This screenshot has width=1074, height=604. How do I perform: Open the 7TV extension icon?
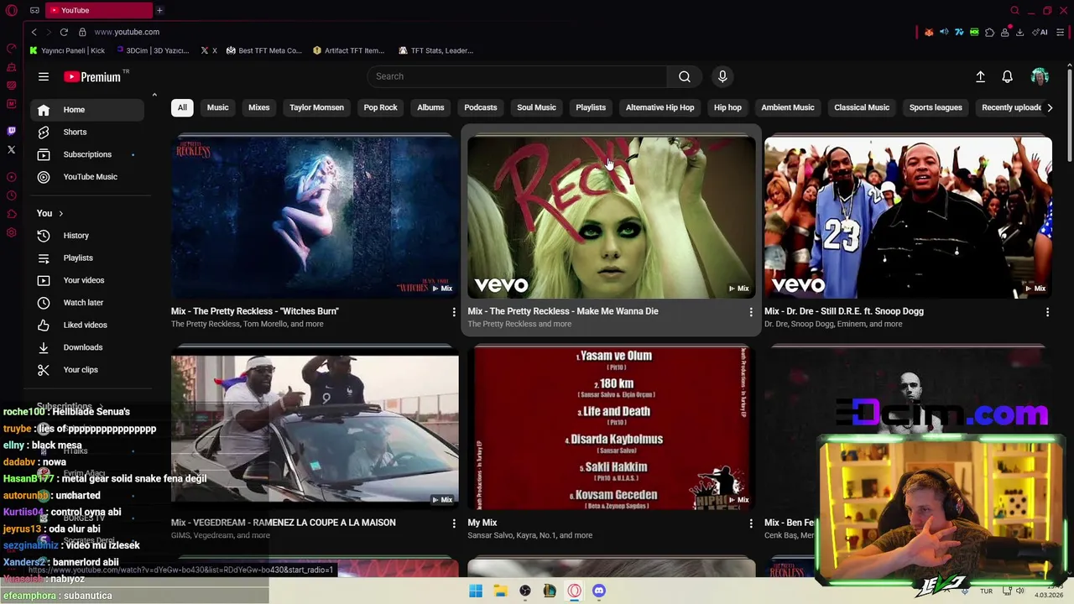[x=959, y=32]
